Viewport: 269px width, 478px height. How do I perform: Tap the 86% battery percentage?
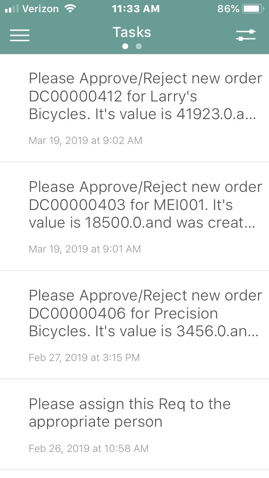(228, 9)
